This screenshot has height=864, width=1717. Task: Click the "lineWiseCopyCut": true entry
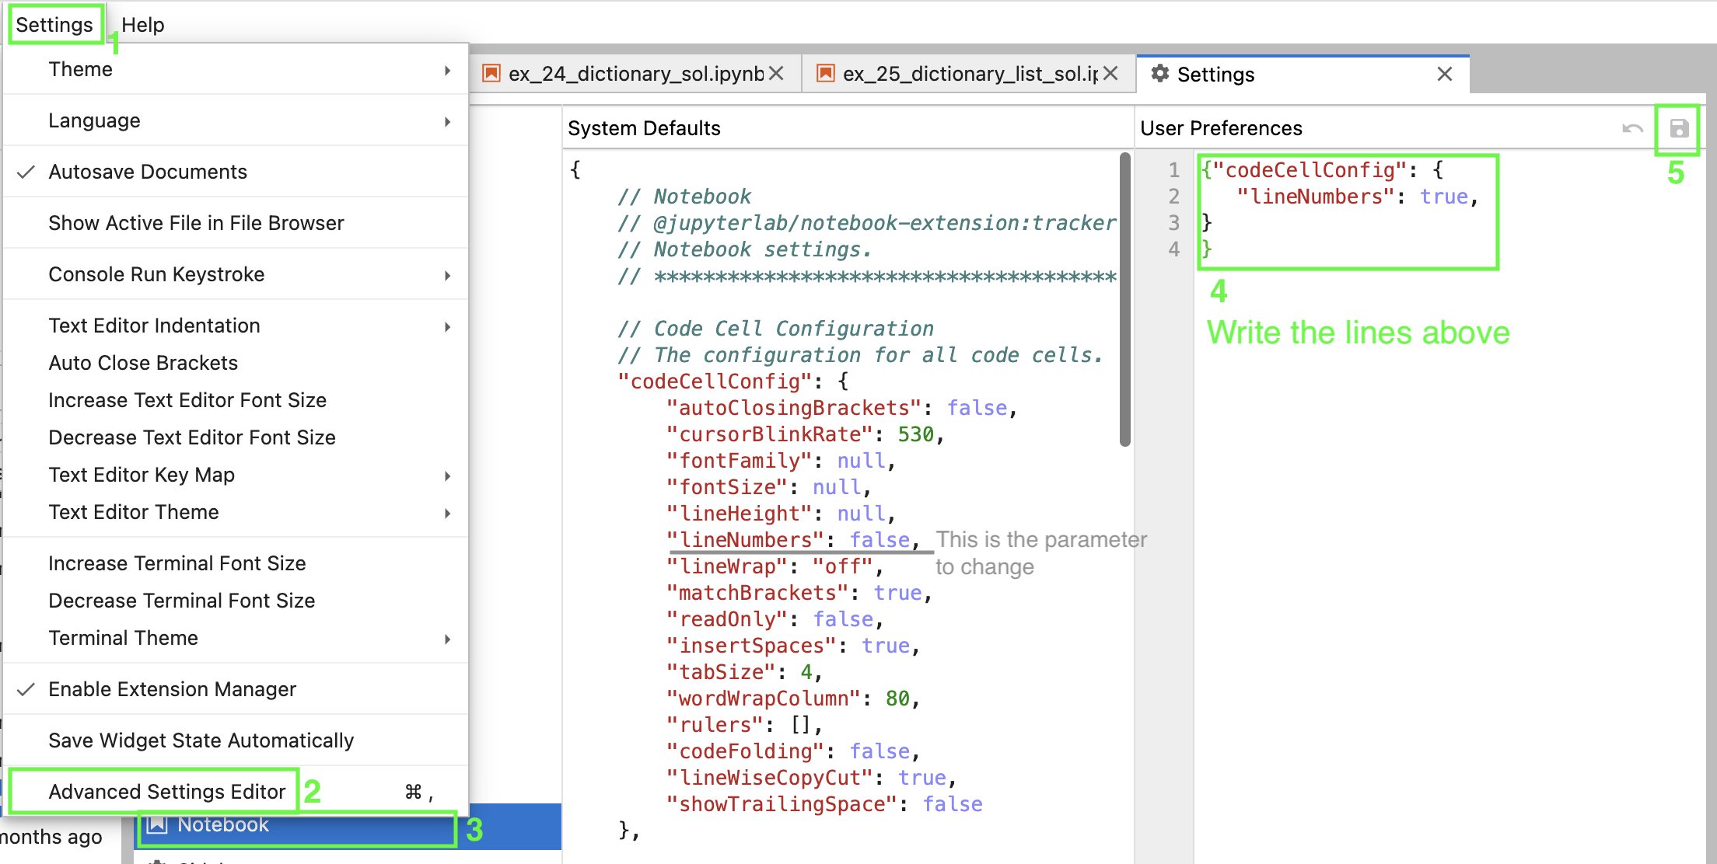click(x=812, y=778)
